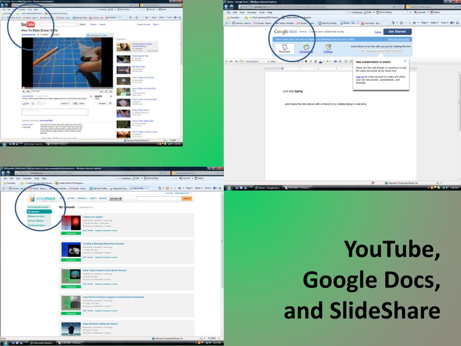This screenshot has width=461, height=346.
Task: Open the Browse link on YouTube
Action: point(93,24)
